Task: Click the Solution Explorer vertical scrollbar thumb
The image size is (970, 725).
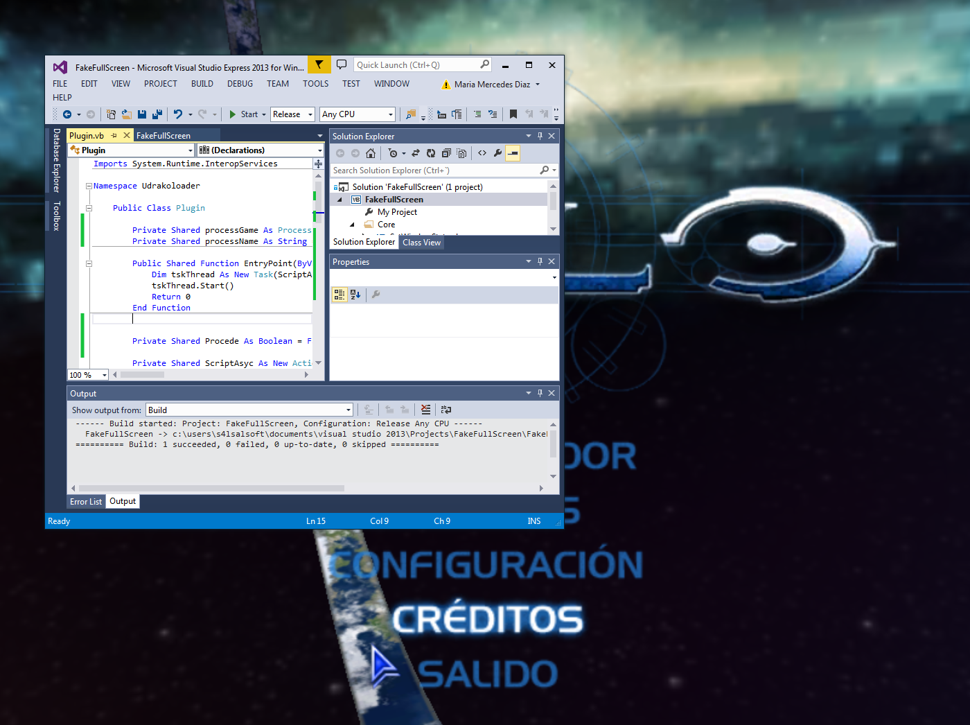Action: pyautogui.click(x=553, y=200)
